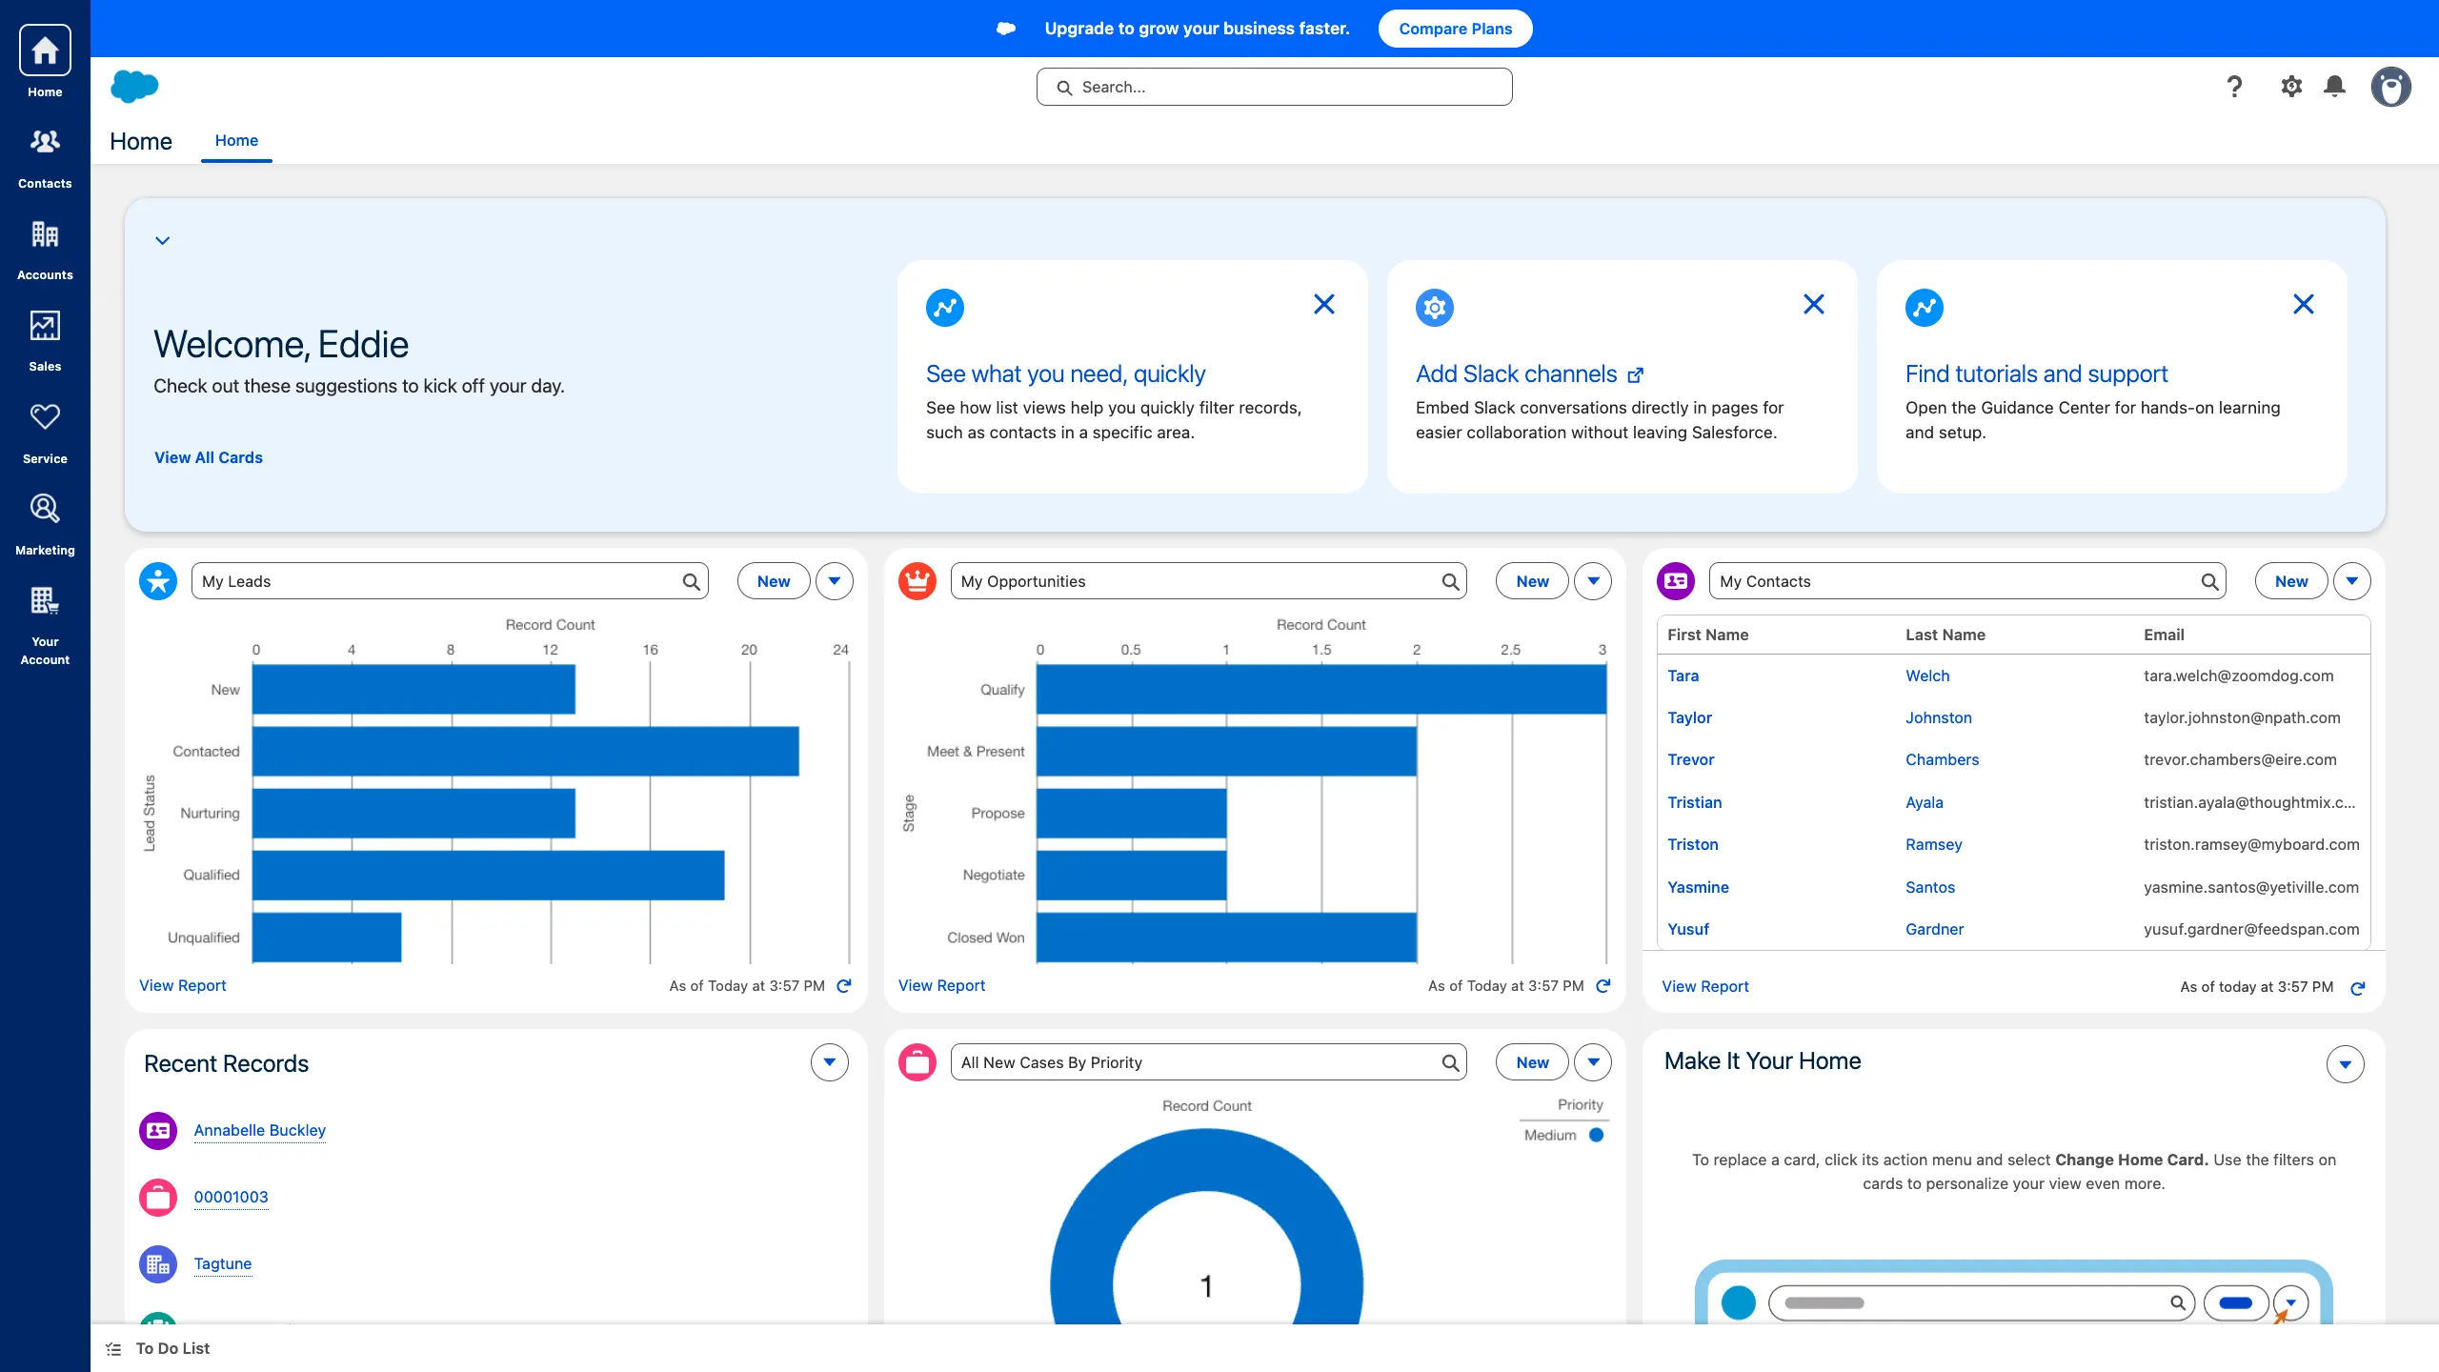Expand the dropdown next to My Leads New button
This screenshot has width=2439, height=1372.
834,580
